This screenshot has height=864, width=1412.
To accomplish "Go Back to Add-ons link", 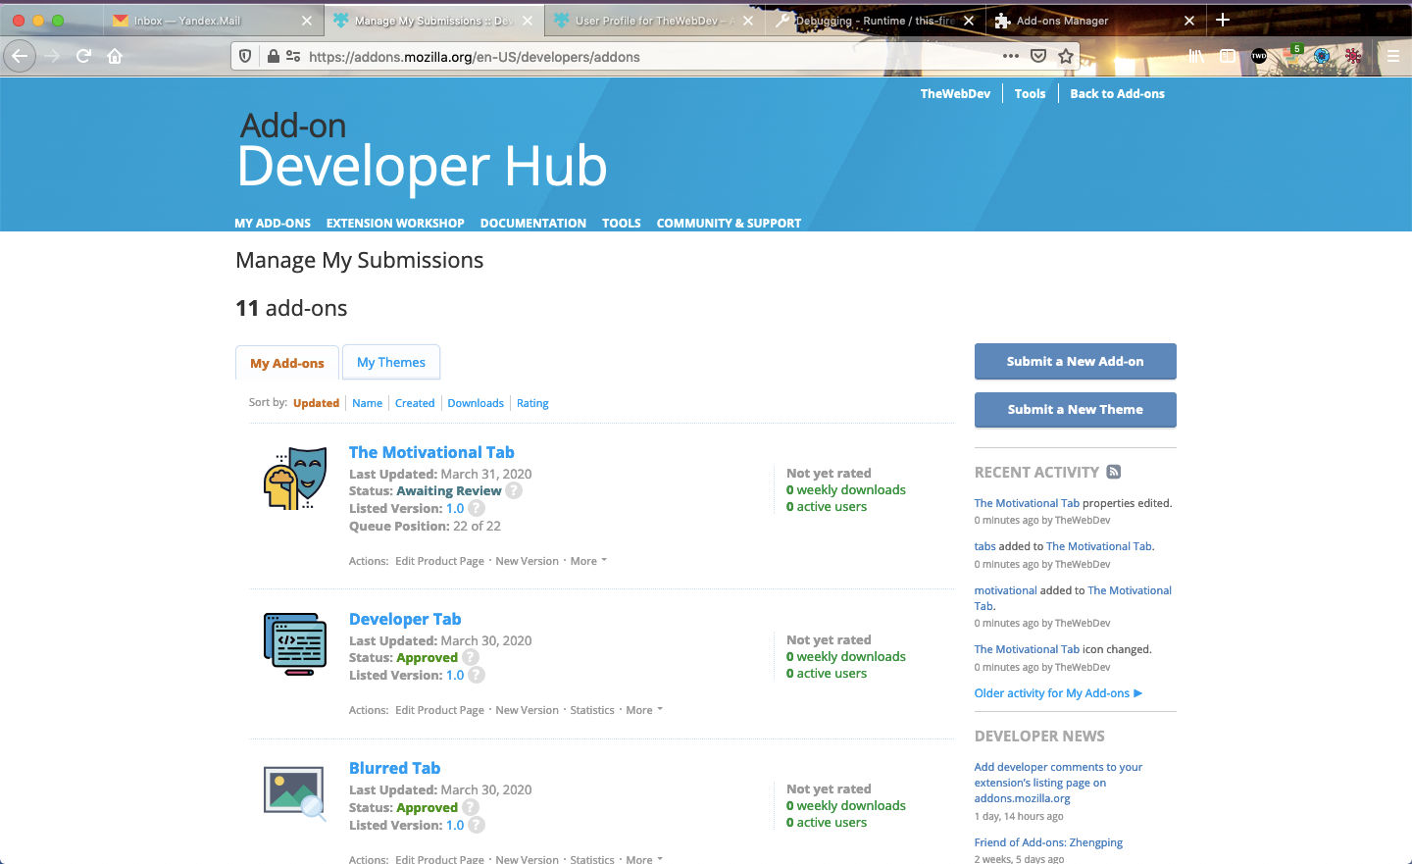I will [1117, 93].
